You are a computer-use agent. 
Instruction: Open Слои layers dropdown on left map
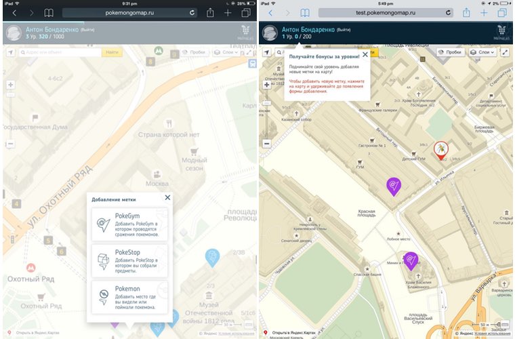226,52
